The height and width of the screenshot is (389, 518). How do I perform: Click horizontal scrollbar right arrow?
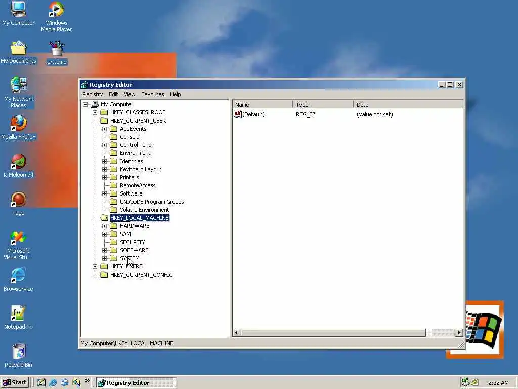(x=459, y=332)
